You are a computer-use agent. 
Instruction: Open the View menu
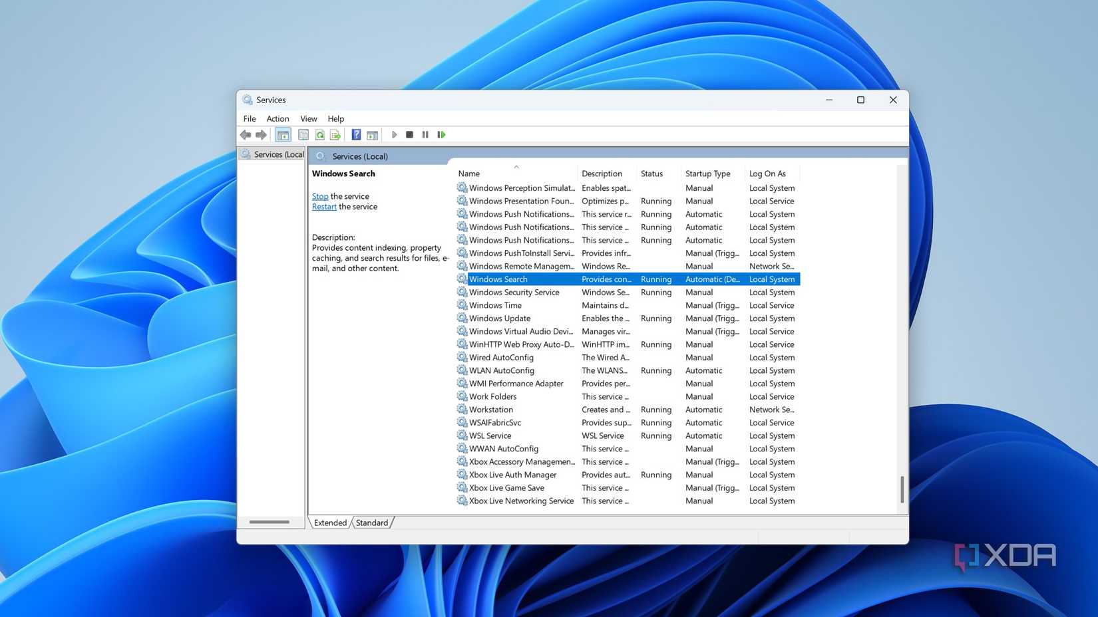(x=308, y=118)
